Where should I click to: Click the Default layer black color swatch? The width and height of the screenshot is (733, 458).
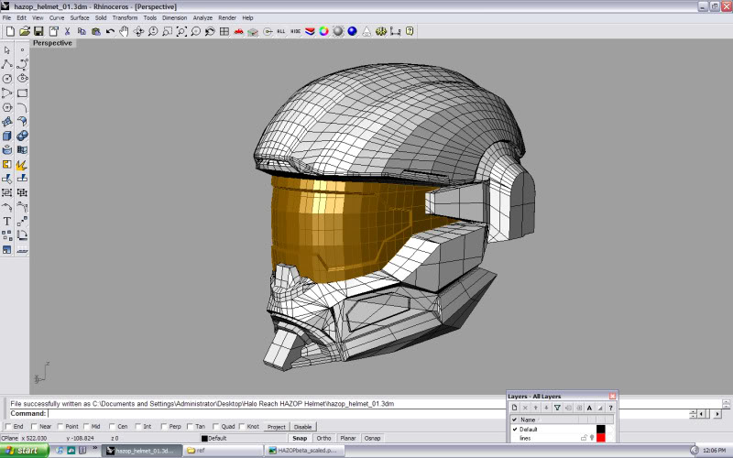coord(601,429)
